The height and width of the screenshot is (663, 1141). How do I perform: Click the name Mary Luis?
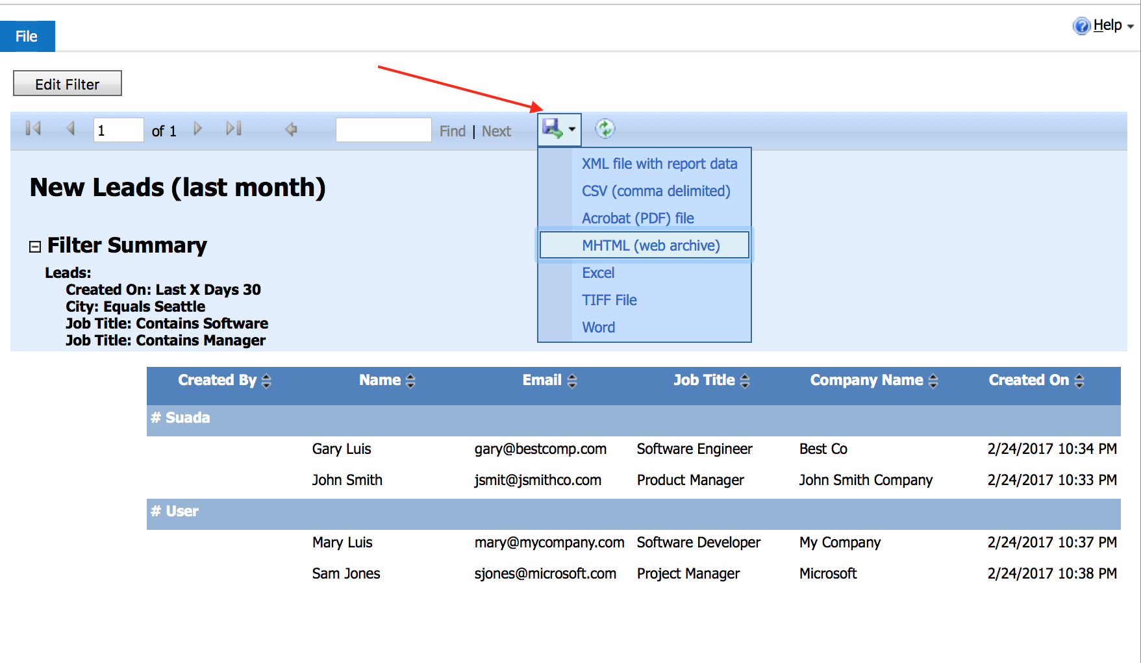[342, 542]
